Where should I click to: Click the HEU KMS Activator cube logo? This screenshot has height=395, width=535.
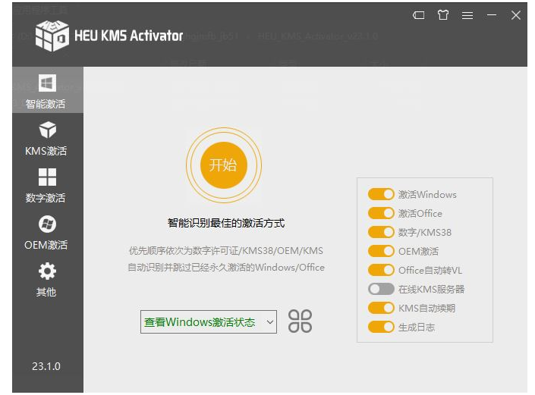(x=52, y=36)
